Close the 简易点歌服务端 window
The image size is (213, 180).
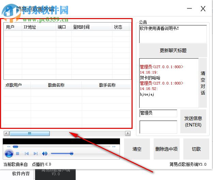click(203, 9)
